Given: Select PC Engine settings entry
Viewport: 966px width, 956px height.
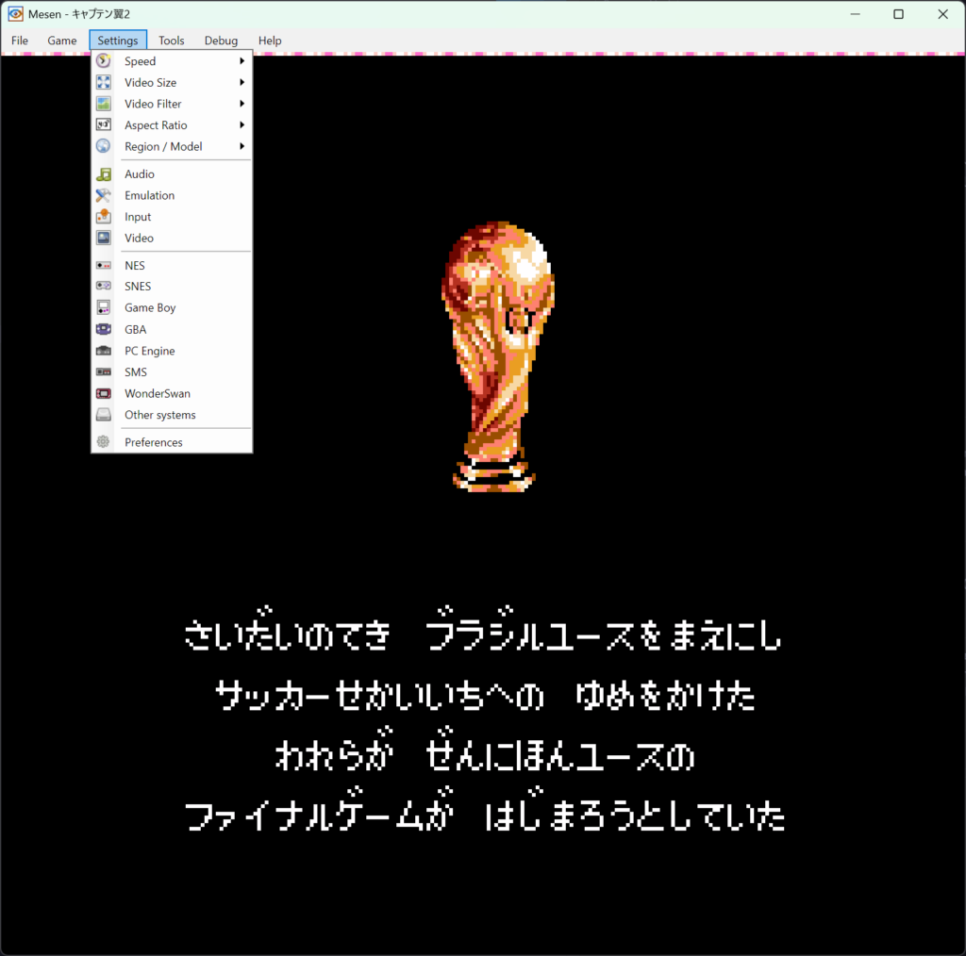Looking at the screenshot, I should [149, 351].
